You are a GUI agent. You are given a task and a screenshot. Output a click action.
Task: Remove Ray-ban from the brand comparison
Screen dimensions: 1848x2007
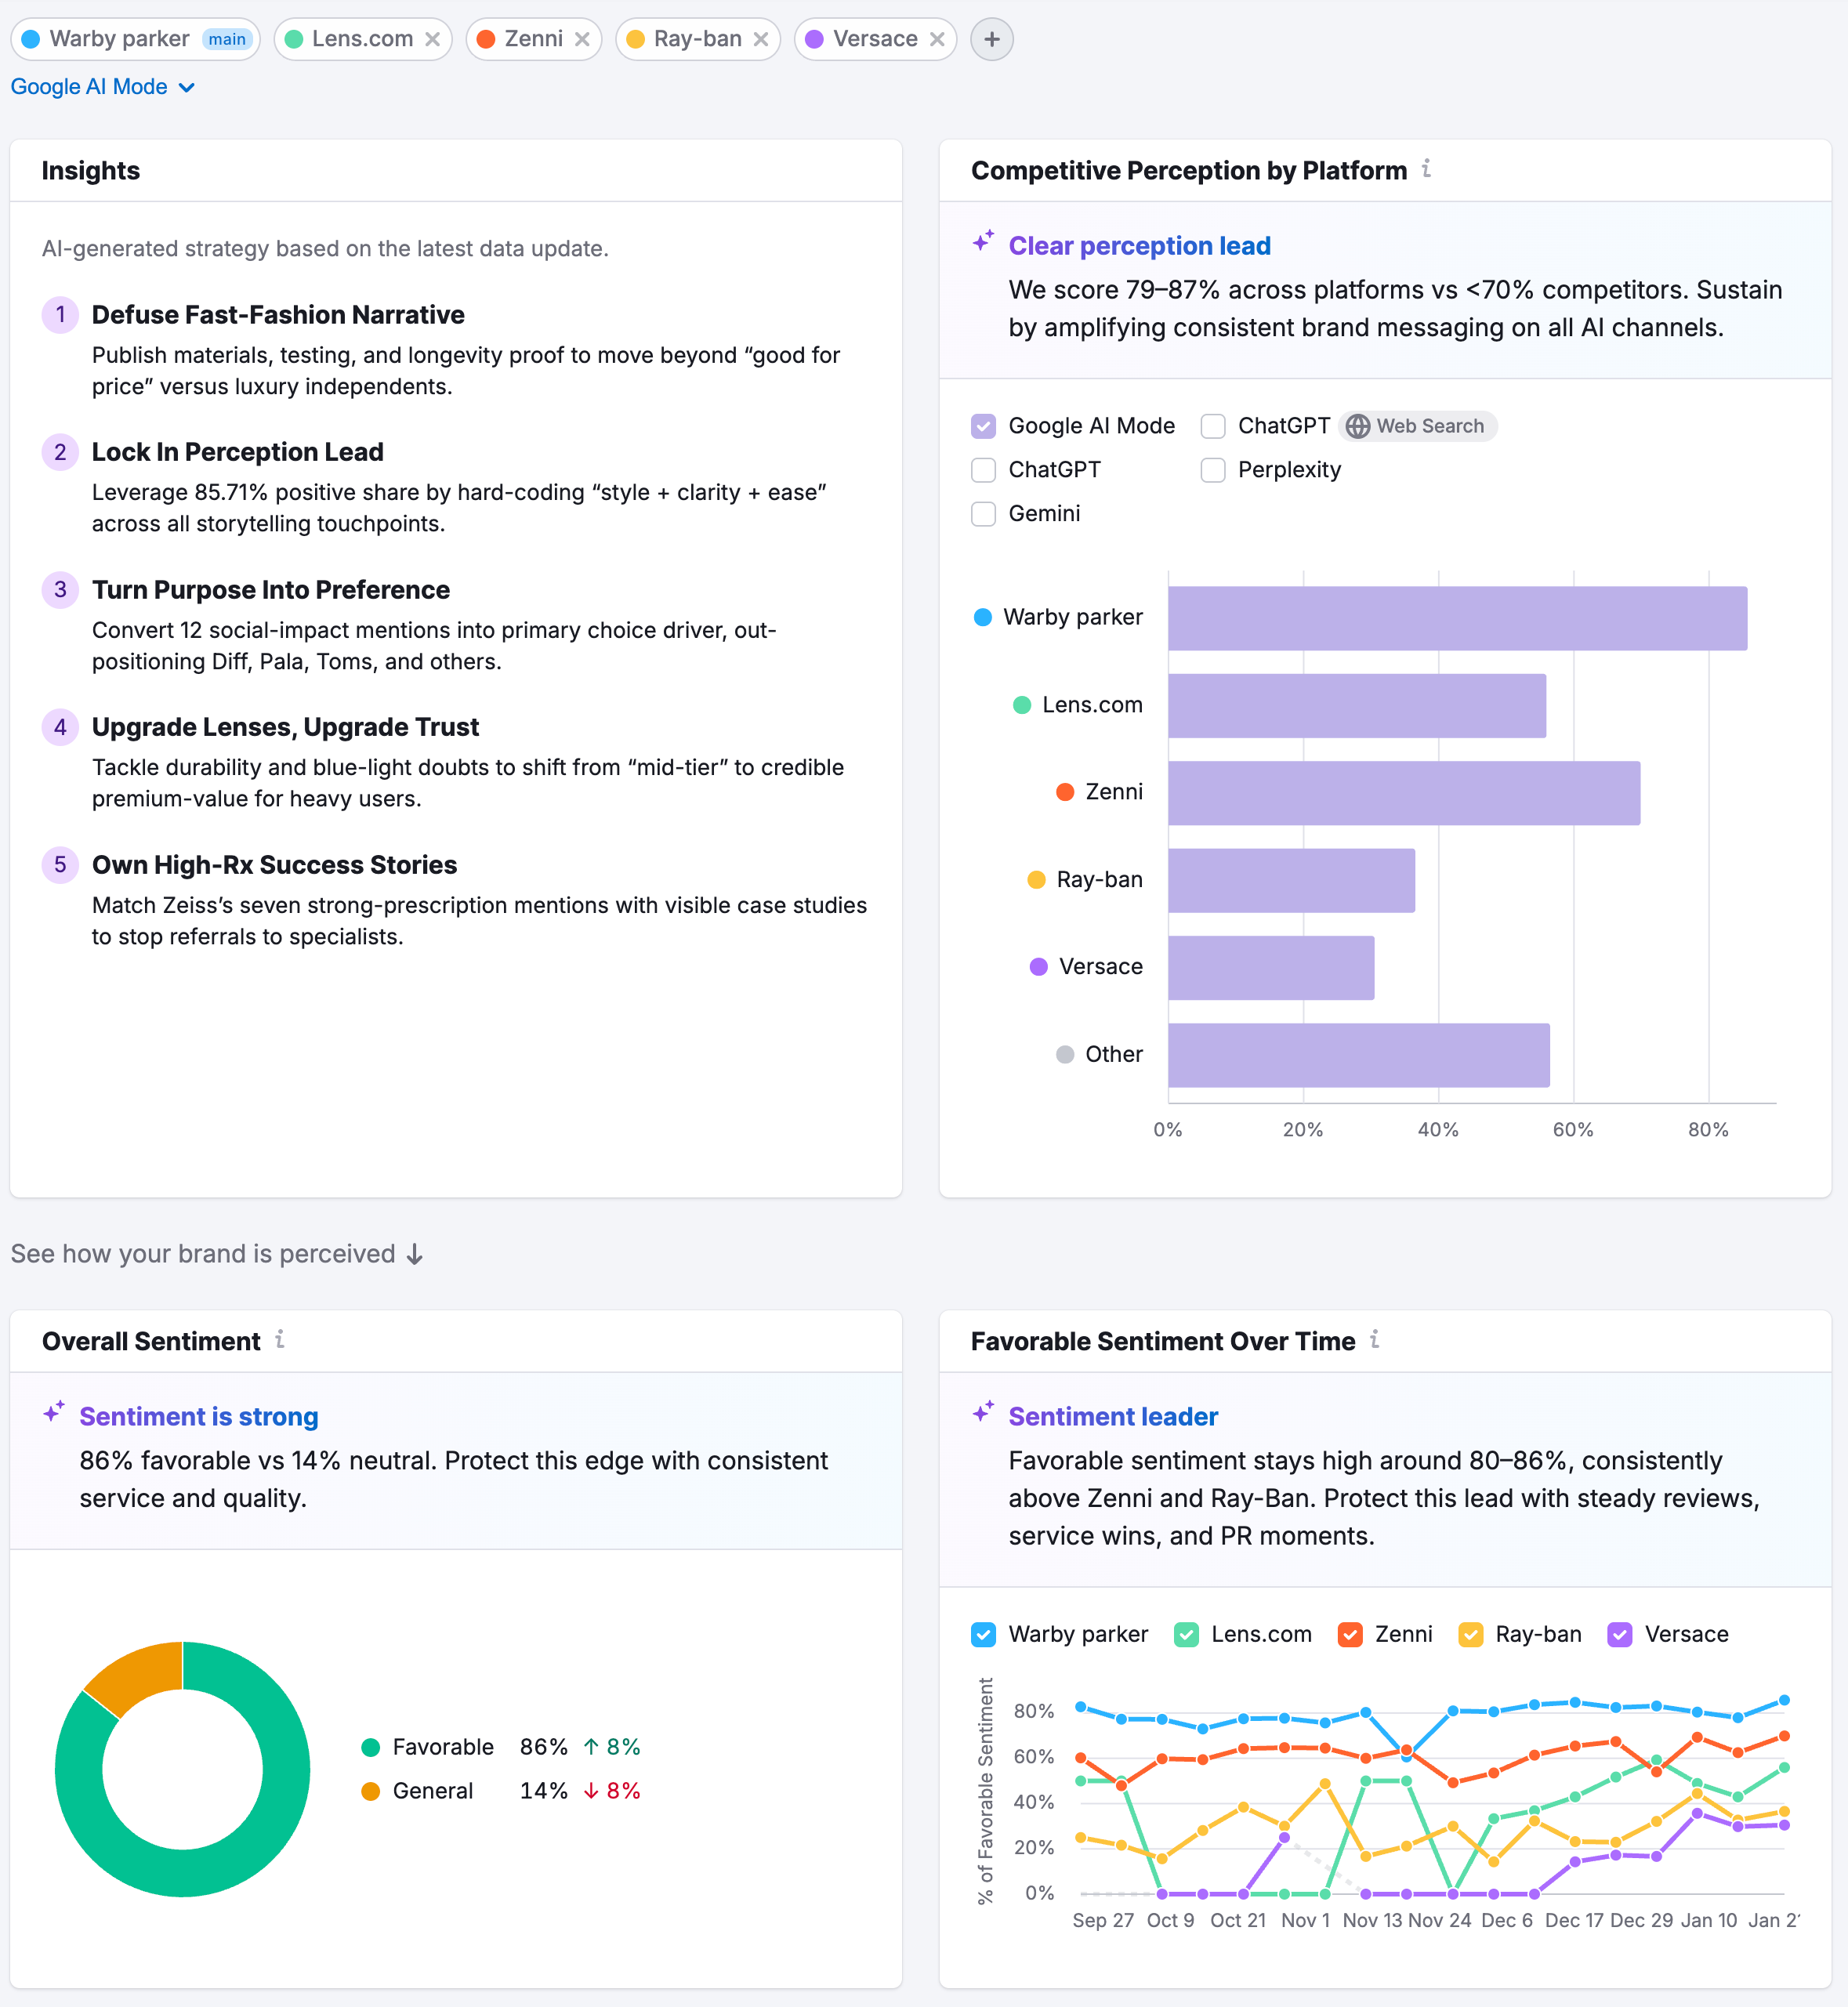(x=763, y=39)
